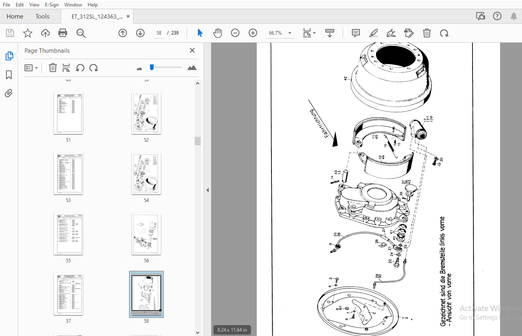
Task: Reduce thumbnail size small mountain icon
Action: click(x=140, y=69)
